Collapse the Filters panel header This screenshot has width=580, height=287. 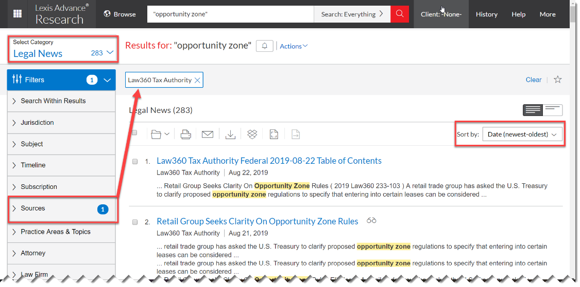(x=61, y=80)
